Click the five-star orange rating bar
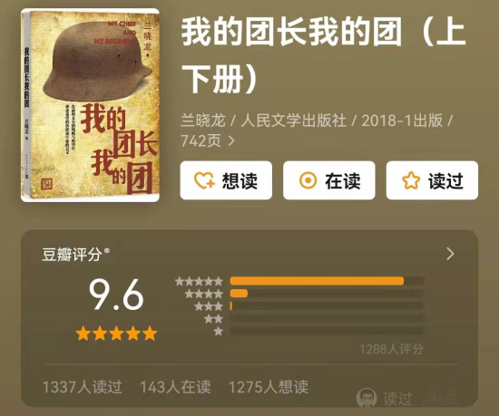The image size is (499, 416). tap(317, 281)
